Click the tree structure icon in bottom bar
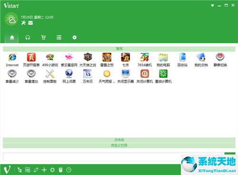This screenshot has width=238, height=175. pos(20,170)
